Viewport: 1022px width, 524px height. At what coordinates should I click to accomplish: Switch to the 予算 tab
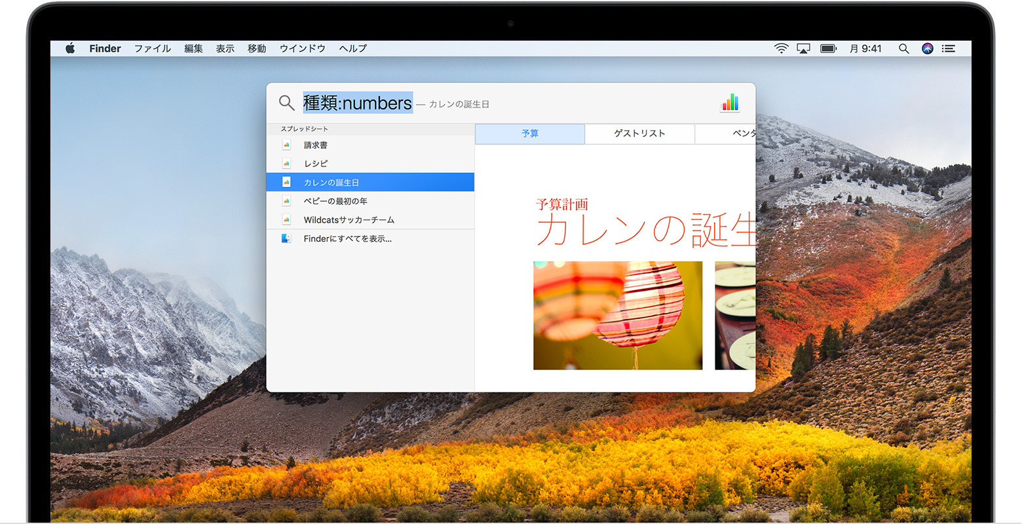tap(530, 134)
